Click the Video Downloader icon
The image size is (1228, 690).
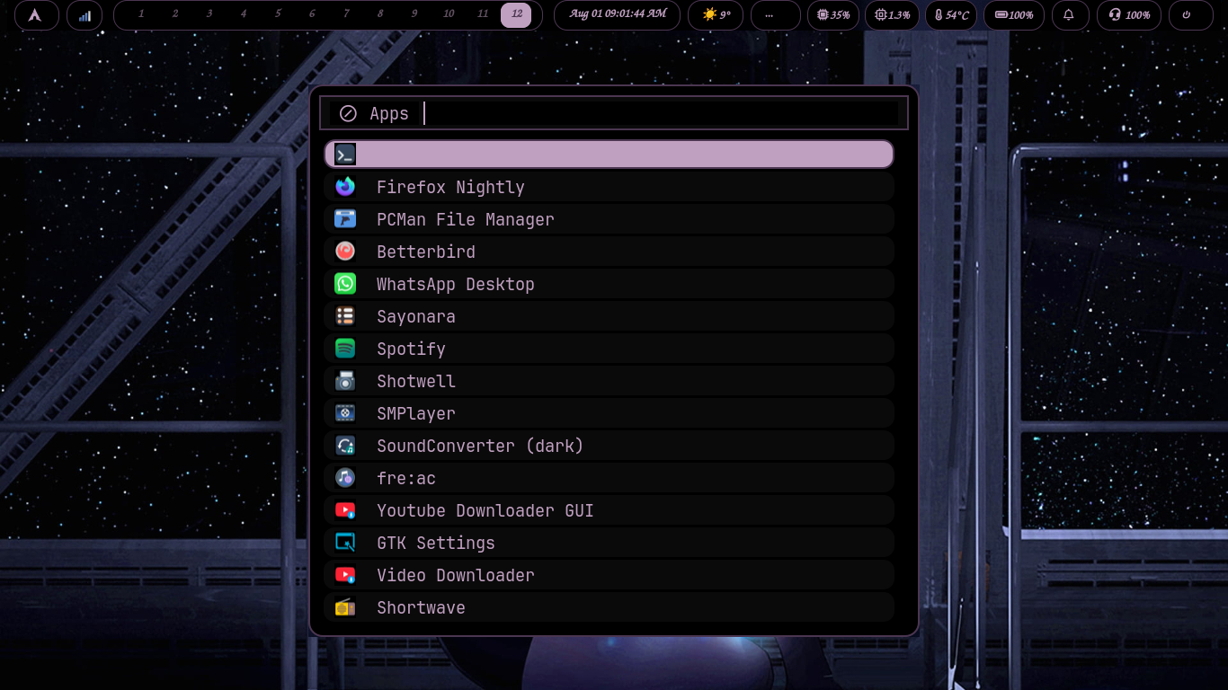[x=345, y=575]
